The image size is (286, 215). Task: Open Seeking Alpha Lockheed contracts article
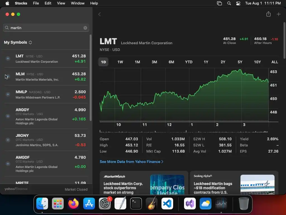(x=234, y=183)
